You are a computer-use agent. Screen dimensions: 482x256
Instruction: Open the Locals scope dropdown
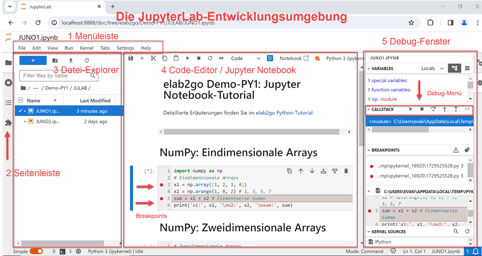(433, 69)
